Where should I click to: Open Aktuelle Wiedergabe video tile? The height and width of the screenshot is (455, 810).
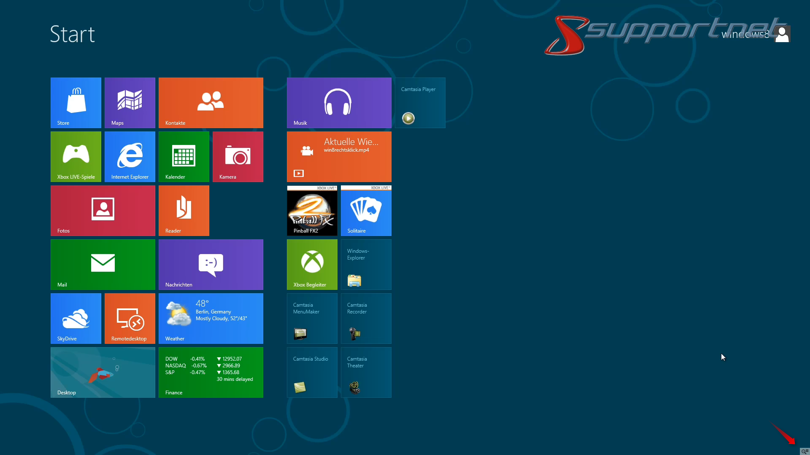click(339, 157)
